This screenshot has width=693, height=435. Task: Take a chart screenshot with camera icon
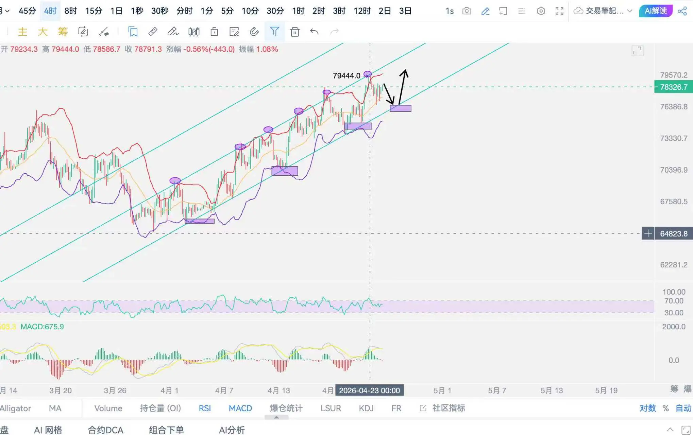[x=467, y=11]
